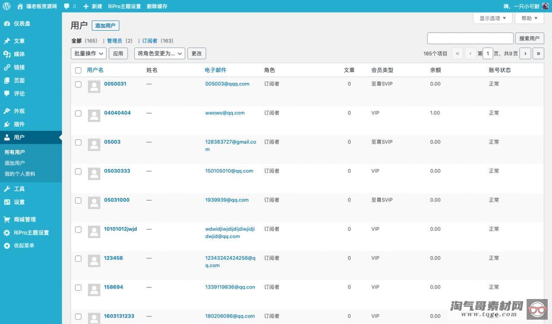The width and height of the screenshot is (552, 324).
Task: Click the Appearance brush icon
Action: click(x=7, y=111)
